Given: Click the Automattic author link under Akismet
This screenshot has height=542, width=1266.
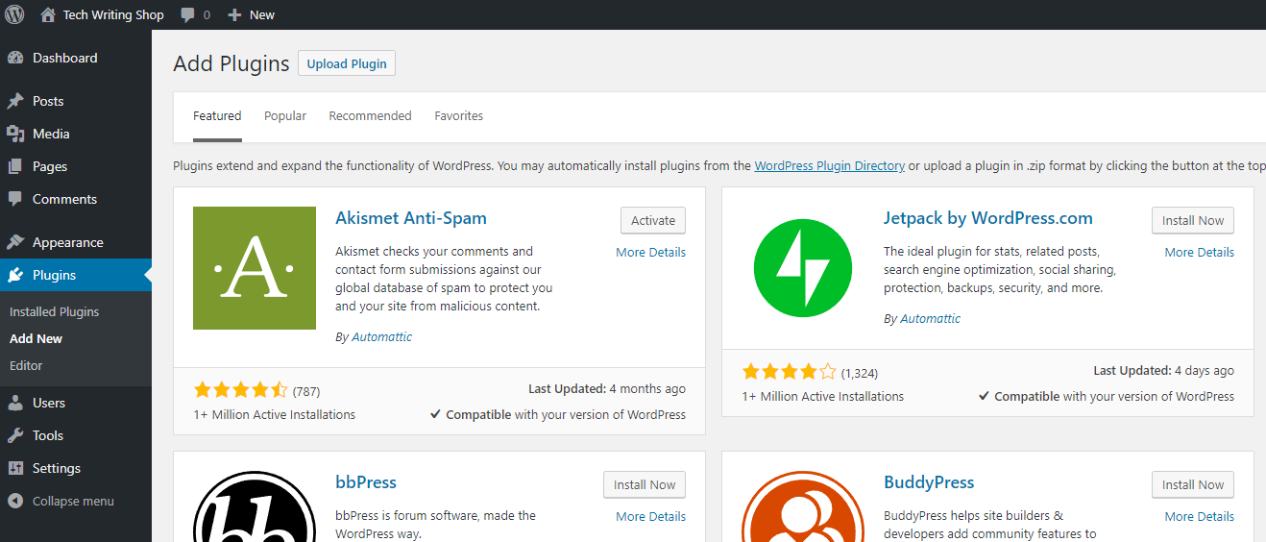Looking at the screenshot, I should 382,337.
